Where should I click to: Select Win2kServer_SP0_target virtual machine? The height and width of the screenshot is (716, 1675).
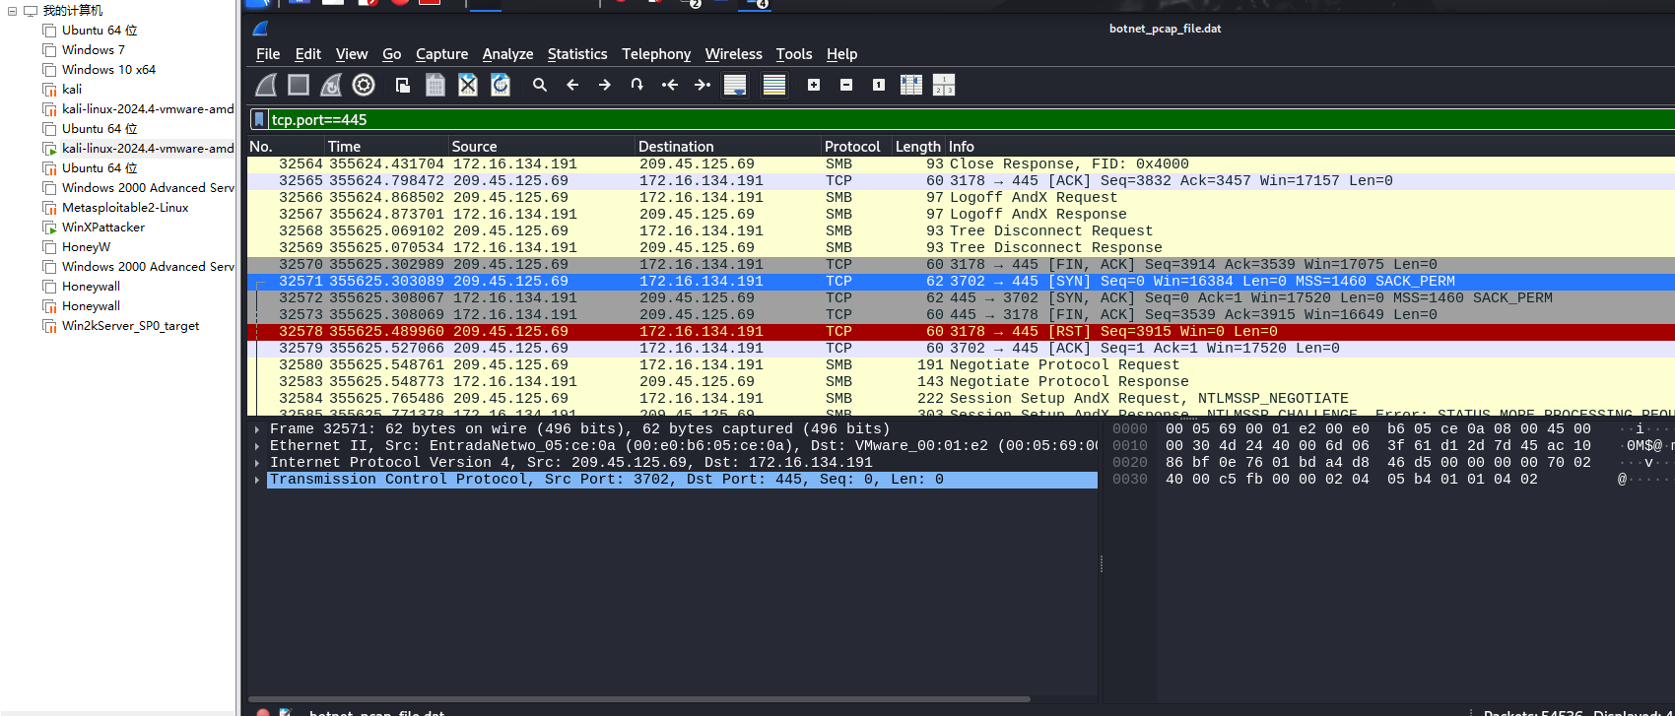click(x=130, y=326)
